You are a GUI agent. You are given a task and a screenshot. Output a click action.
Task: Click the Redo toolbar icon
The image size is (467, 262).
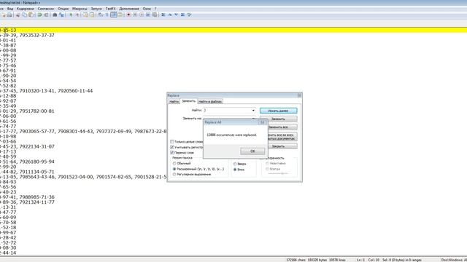click(46, 15)
